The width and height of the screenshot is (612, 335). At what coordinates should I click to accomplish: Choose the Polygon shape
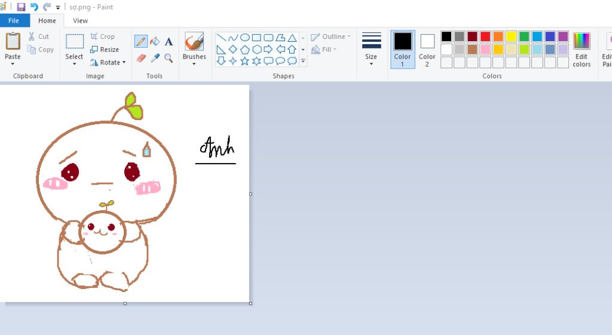click(280, 38)
